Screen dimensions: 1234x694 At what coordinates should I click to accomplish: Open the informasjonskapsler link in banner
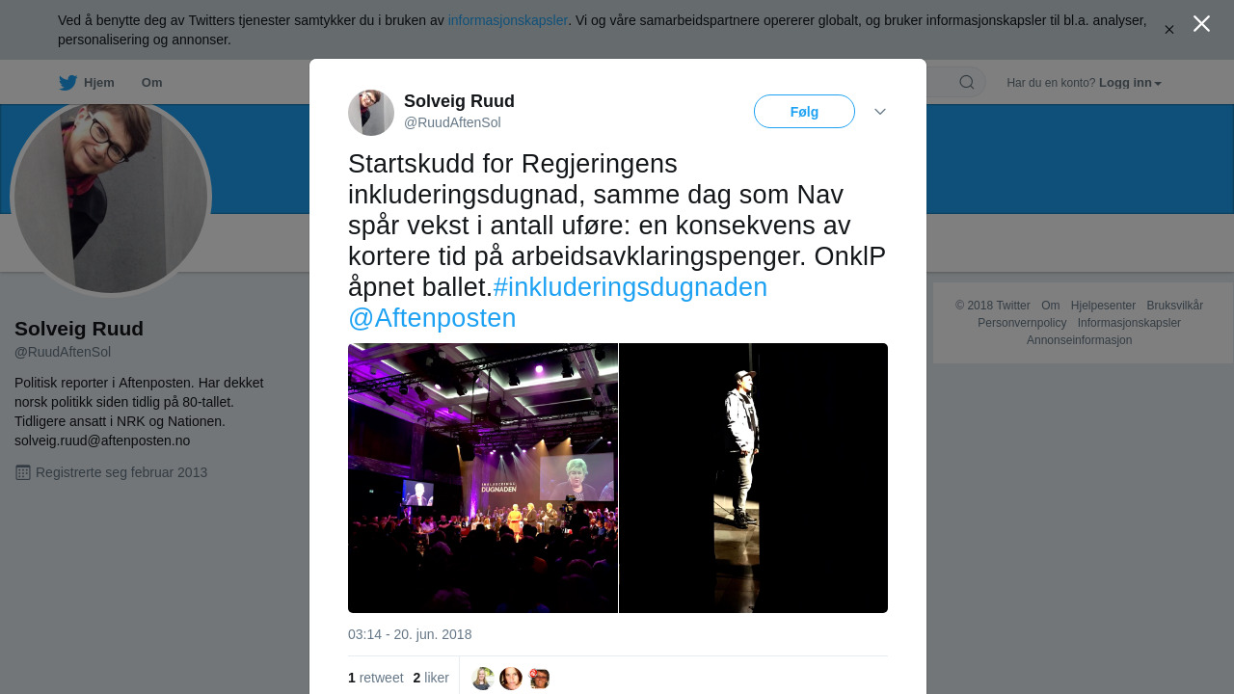click(x=507, y=20)
